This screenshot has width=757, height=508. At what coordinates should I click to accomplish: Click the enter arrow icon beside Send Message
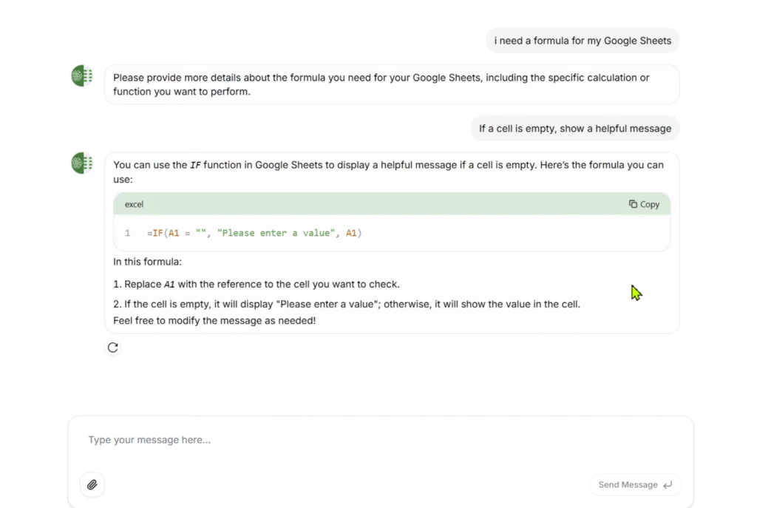coord(668,485)
